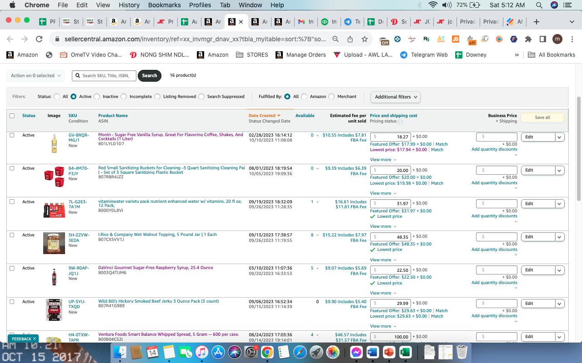Switch to the Gmail tab

[x=306, y=22]
